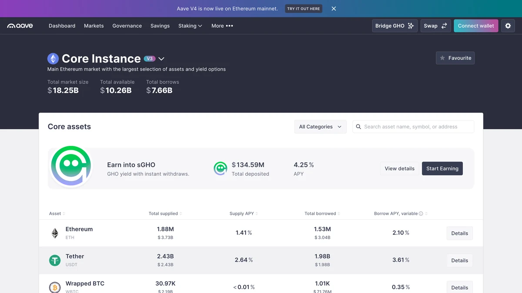
Task: Open Governance section
Action: pos(127,26)
